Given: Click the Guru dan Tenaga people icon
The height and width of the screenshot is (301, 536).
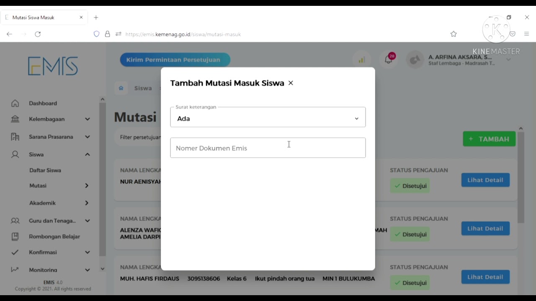Looking at the screenshot, I should 15,221.
